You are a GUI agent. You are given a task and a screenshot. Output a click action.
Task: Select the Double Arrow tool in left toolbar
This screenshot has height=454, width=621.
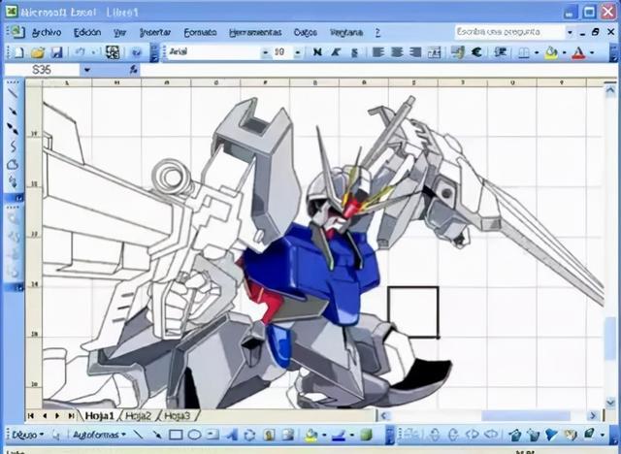13,129
